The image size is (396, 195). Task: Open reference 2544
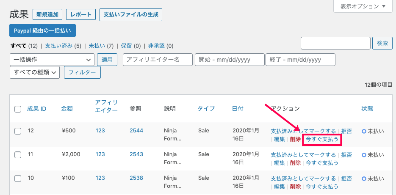pyautogui.click(x=136, y=131)
